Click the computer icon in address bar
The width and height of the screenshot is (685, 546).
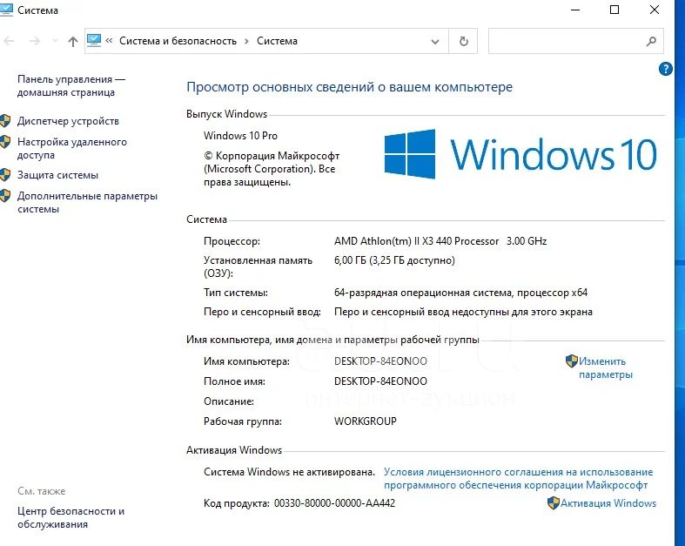pyautogui.click(x=94, y=41)
